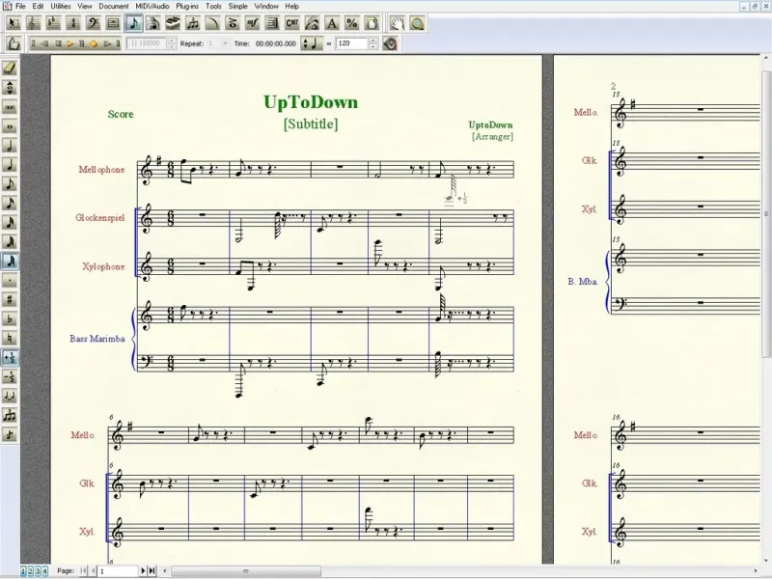Select the HyperScribe keyboard tool

pos(173,23)
